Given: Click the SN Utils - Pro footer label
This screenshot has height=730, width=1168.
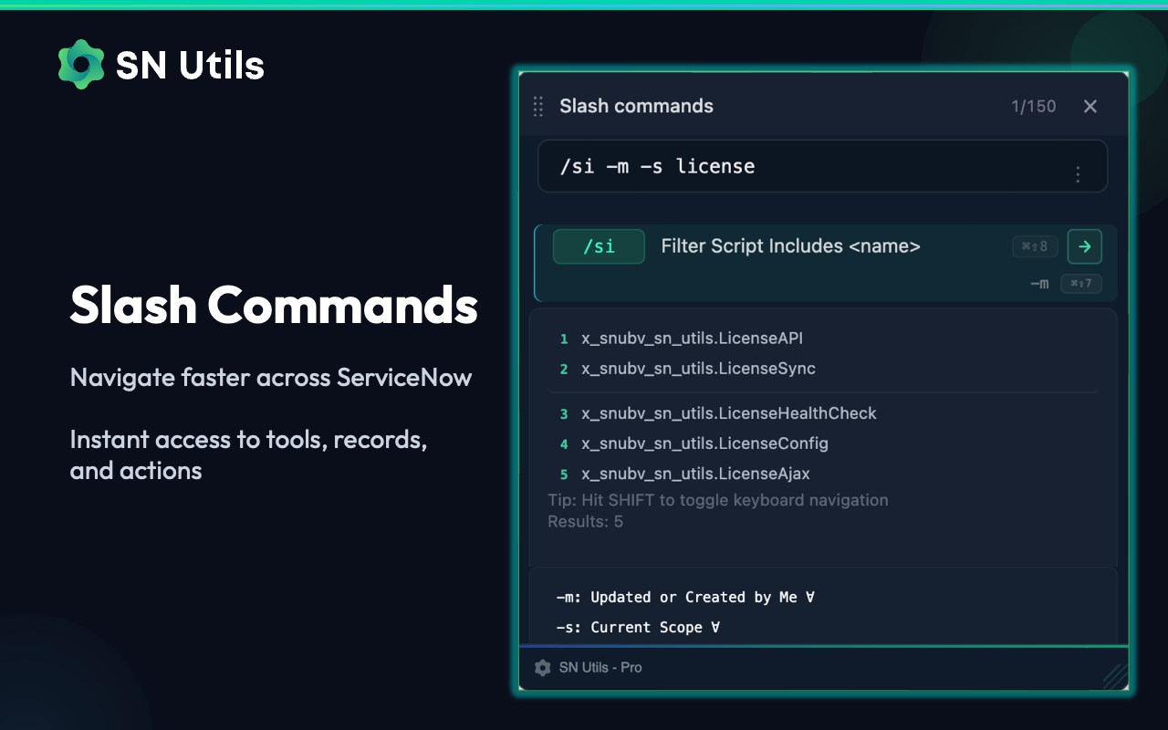Looking at the screenshot, I should point(600,668).
